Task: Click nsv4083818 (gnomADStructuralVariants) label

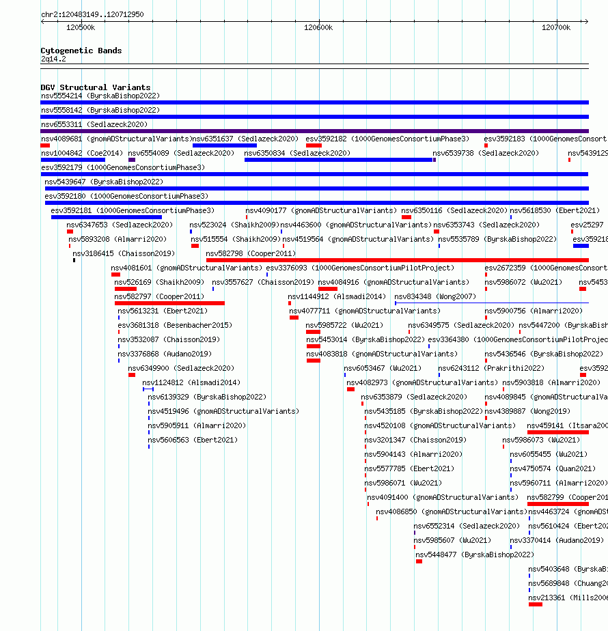Action: 382,354
